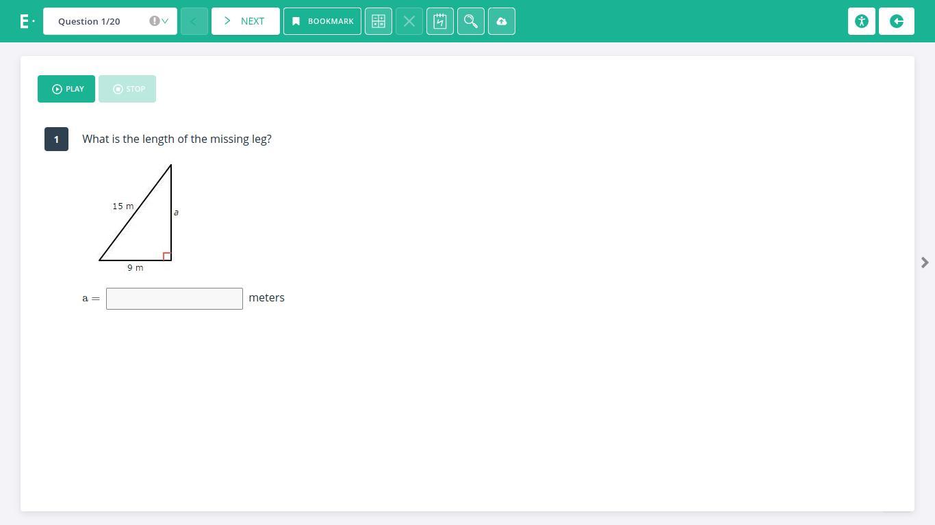Click the answer eliminator X icon
Image resolution: width=935 pixels, height=525 pixels.
409,21
